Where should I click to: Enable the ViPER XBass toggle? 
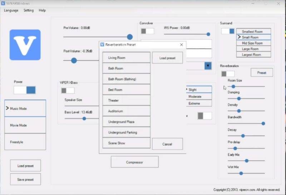tap(68, 91)
